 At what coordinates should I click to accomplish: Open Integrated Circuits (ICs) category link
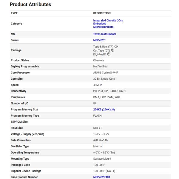pyautogui.click(x=108, y=20)
